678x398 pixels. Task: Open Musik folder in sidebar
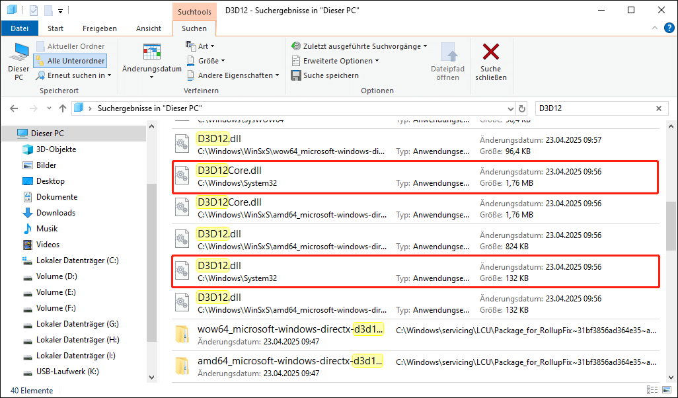tap(47, 228)
